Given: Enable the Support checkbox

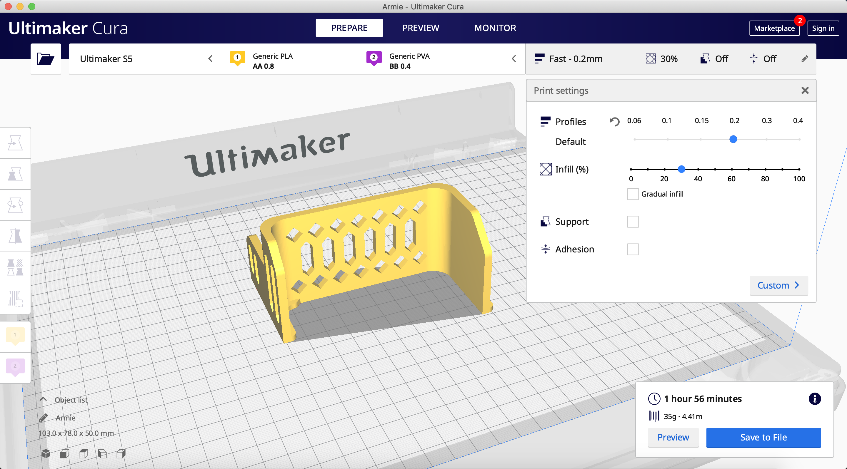Looking at the screenshot, I should (x=633, y=222).
